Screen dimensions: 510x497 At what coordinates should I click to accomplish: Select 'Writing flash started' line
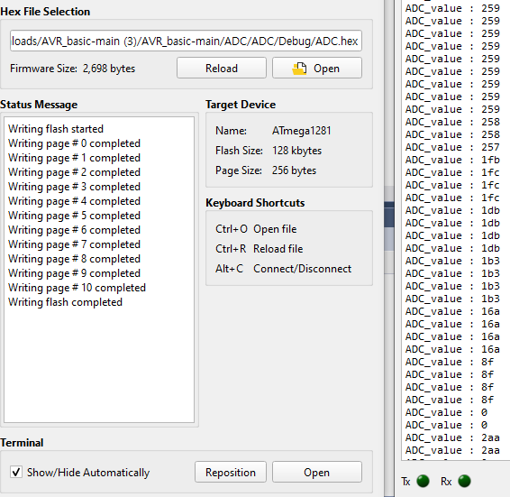[56, 129]
